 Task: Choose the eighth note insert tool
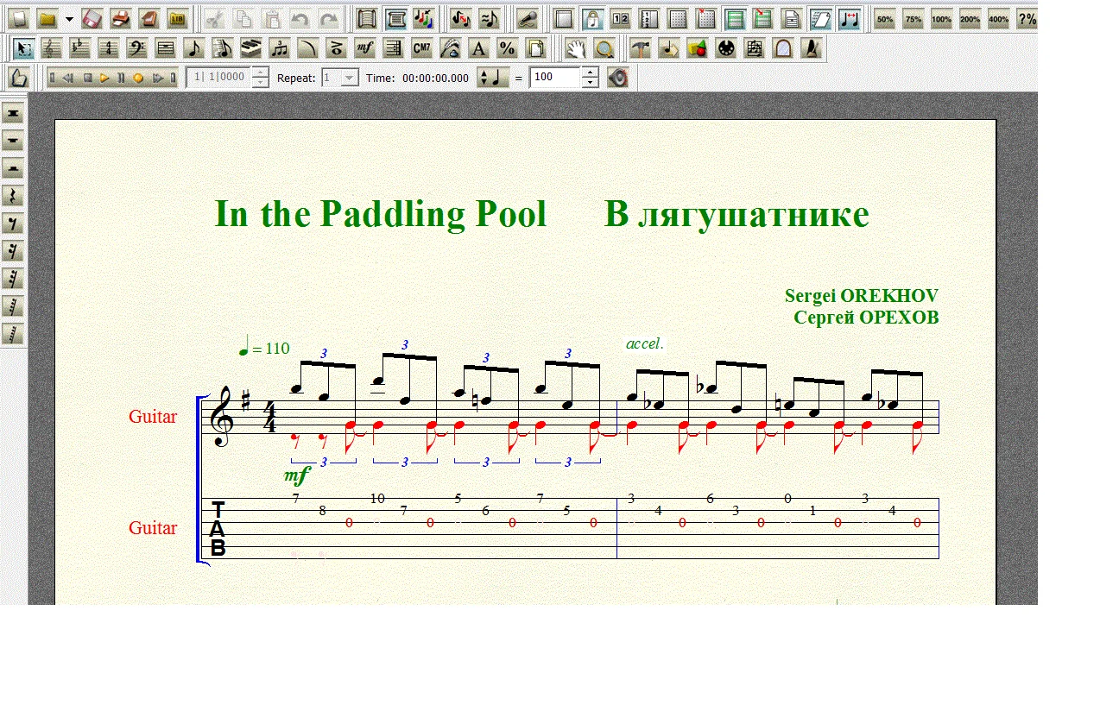pos(194,48)
